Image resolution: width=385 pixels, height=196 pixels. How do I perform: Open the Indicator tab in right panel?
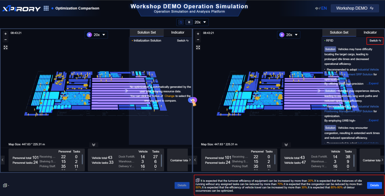click(370, 32)
